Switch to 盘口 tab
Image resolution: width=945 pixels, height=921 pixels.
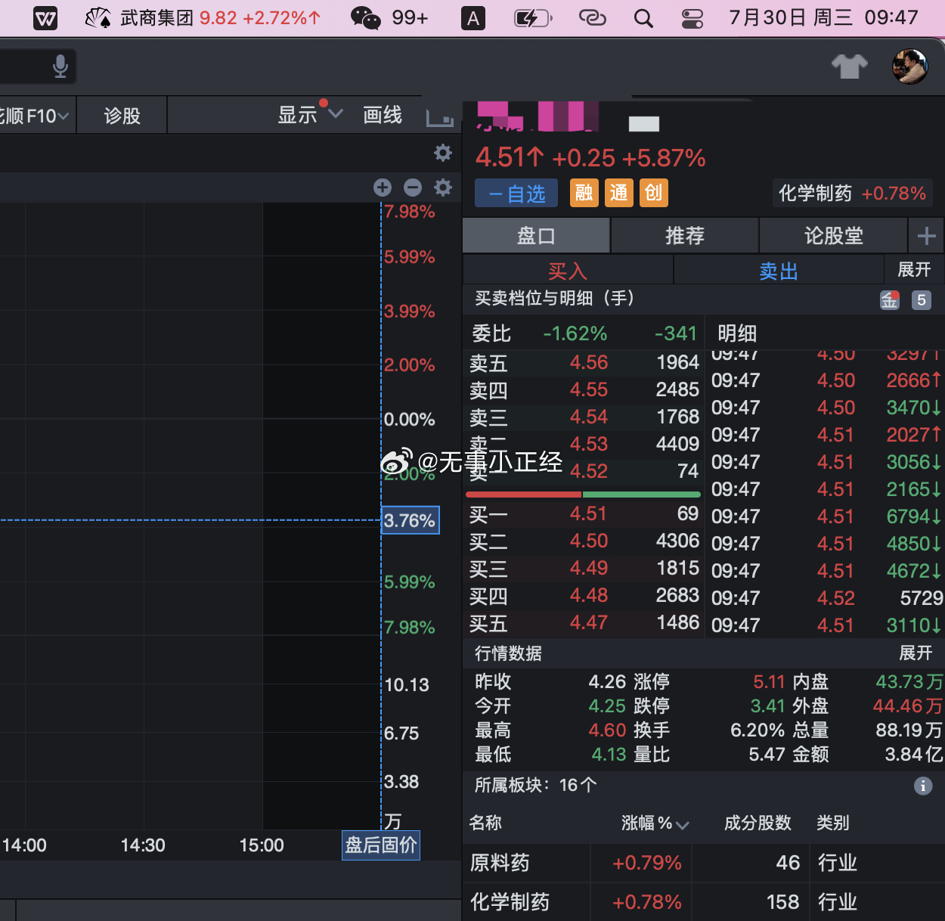[536, 236]
